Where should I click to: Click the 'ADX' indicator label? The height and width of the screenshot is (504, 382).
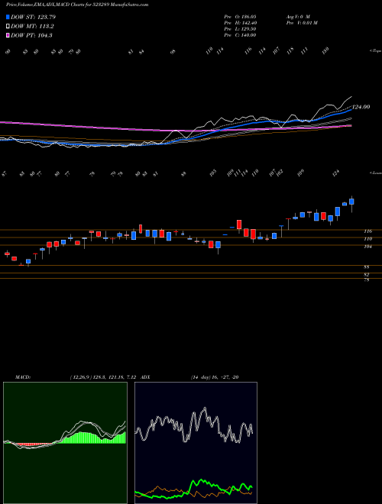tap(145, 377)
